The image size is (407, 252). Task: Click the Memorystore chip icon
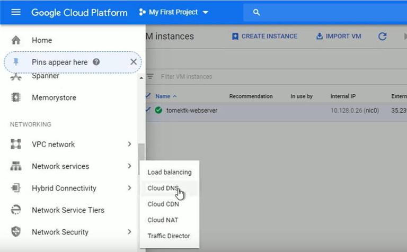[x=16, y=97]
